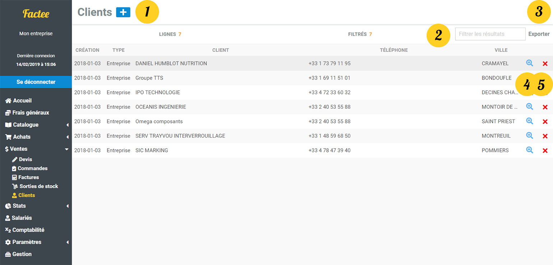
Task: Open magnifier icon for SIC MARKING
Action: click(x=529, y=151)
